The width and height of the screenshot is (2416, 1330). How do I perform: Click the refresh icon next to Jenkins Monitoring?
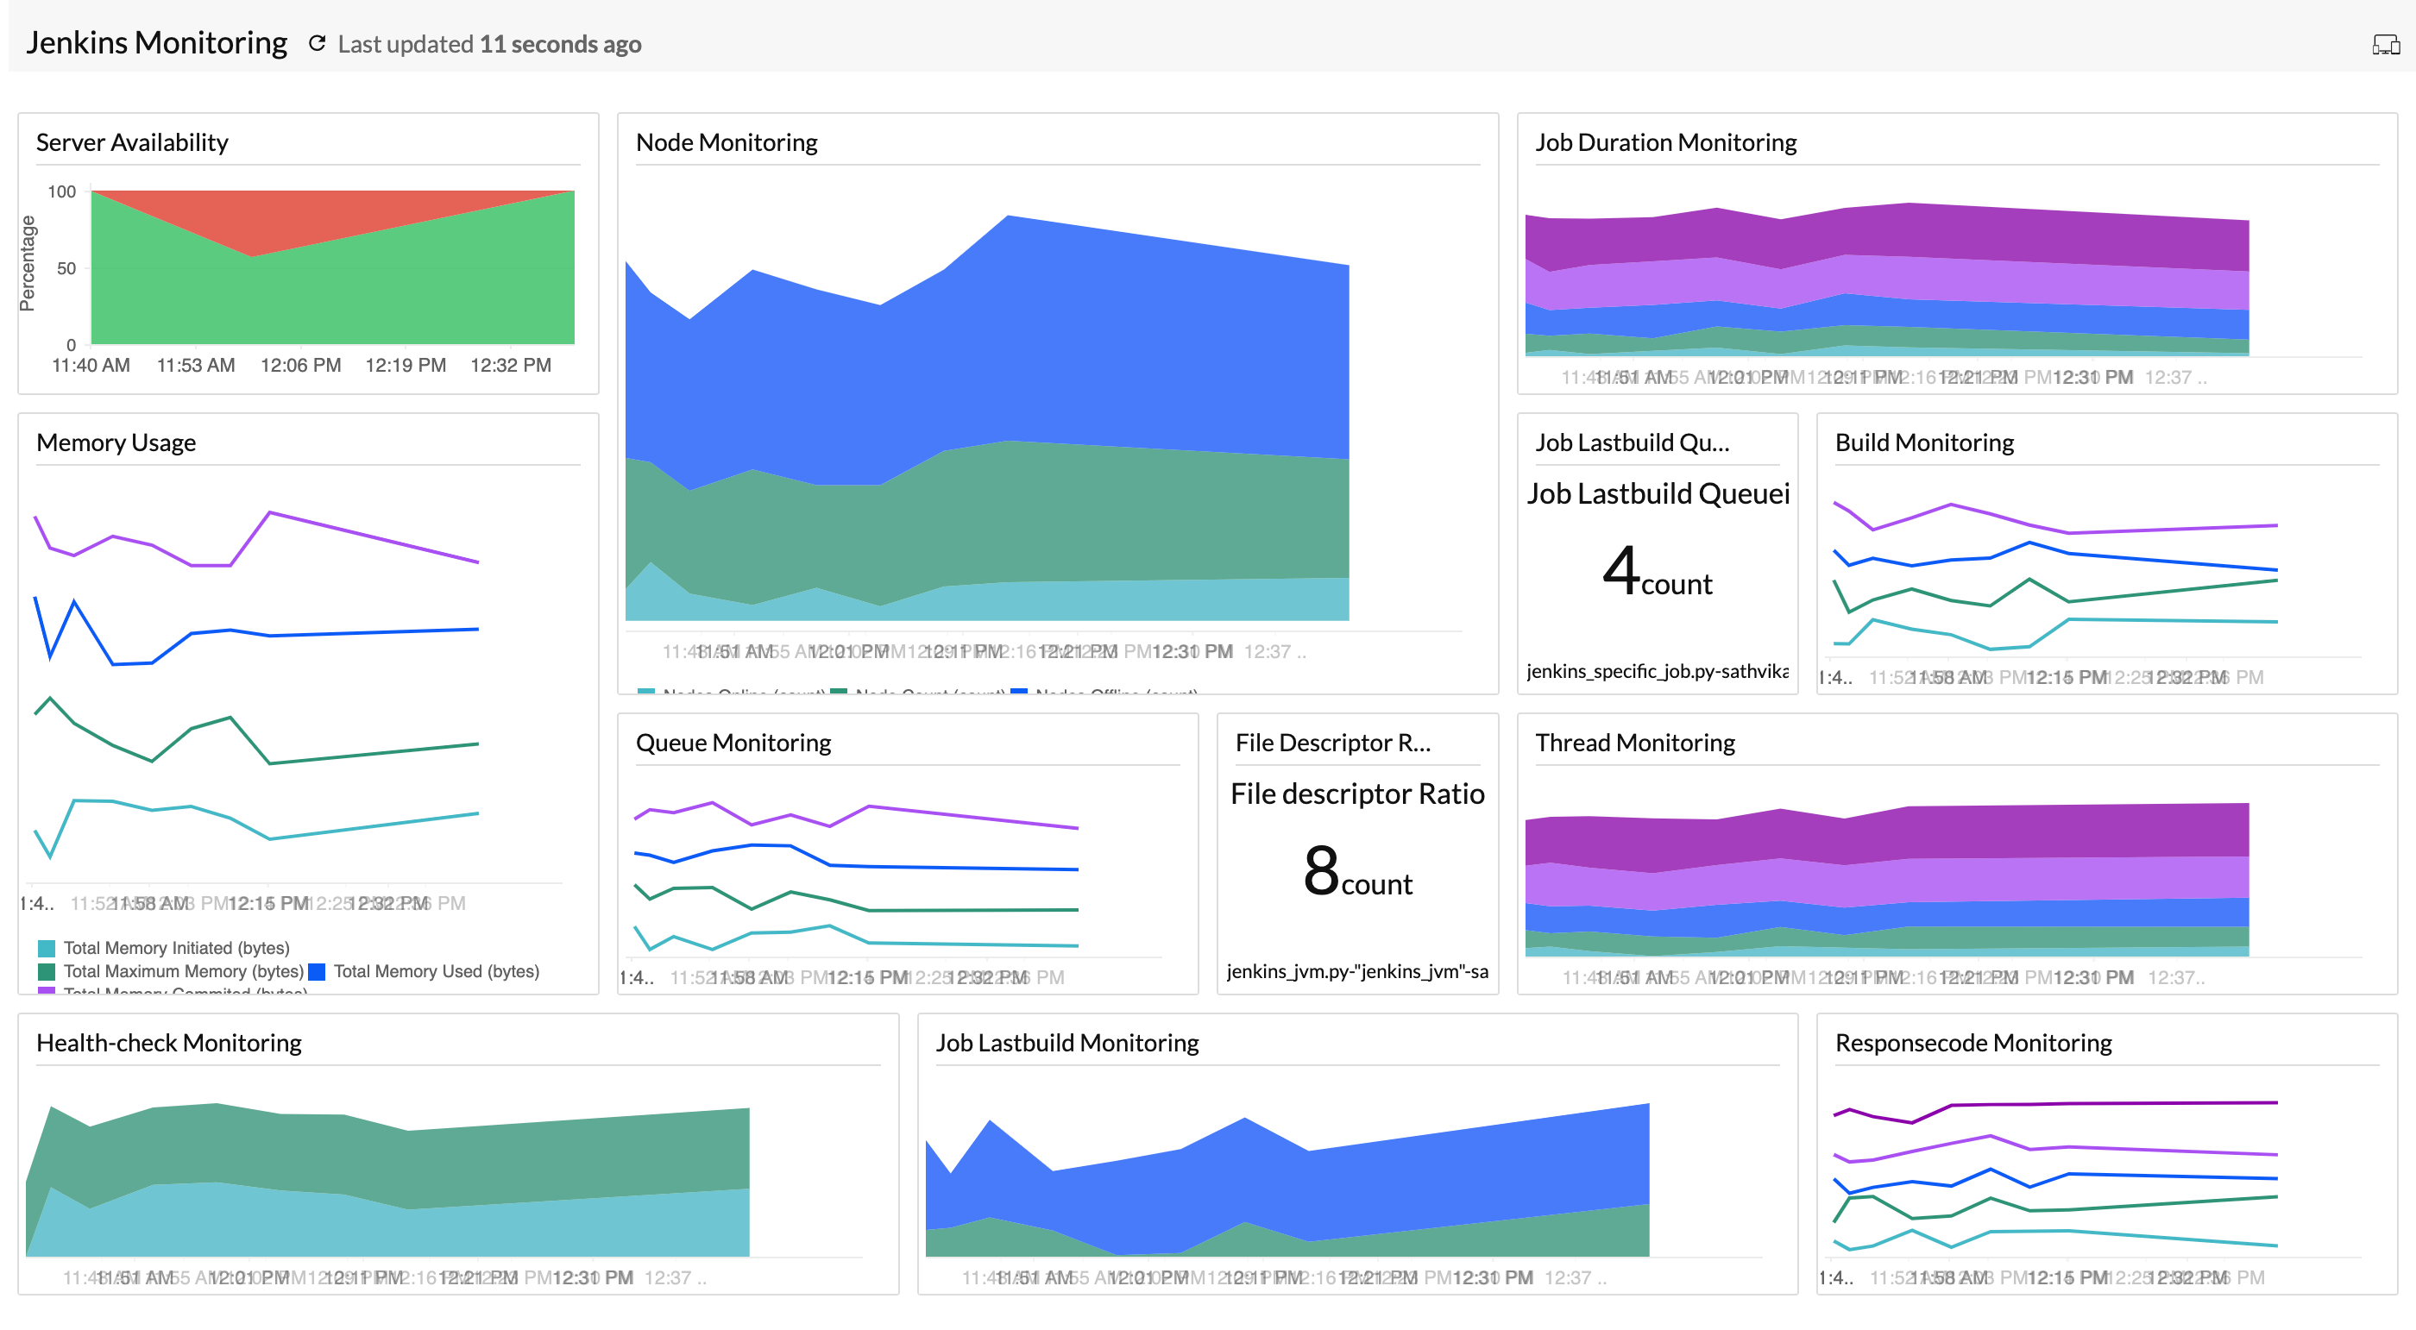click(x=318, y=43)
